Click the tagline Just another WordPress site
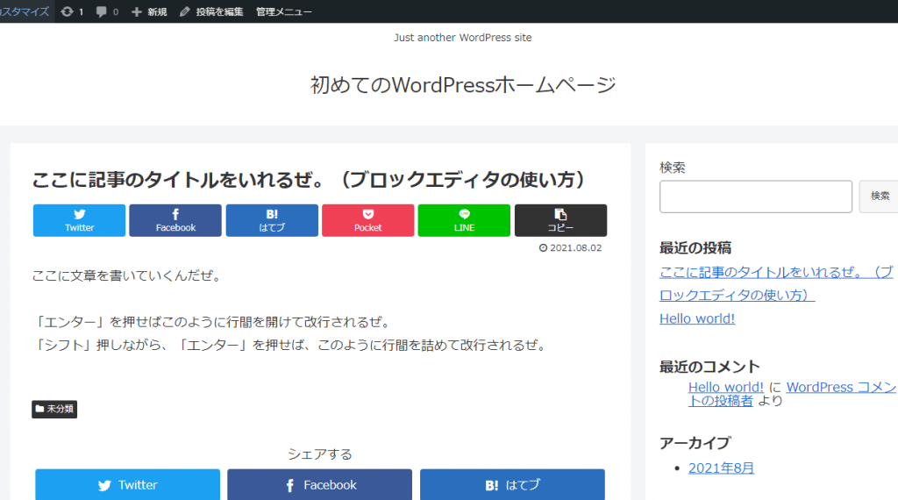 [463, 38]
